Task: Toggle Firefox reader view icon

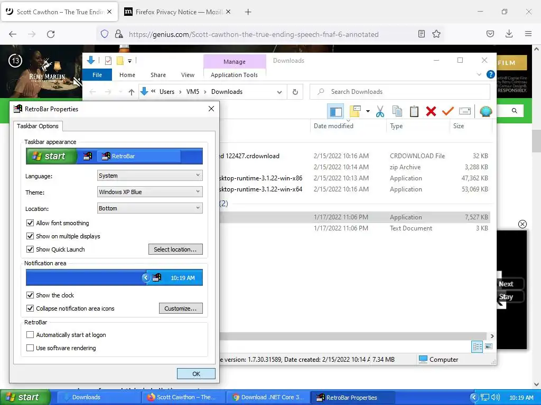Action: click(x=421, y=34)
